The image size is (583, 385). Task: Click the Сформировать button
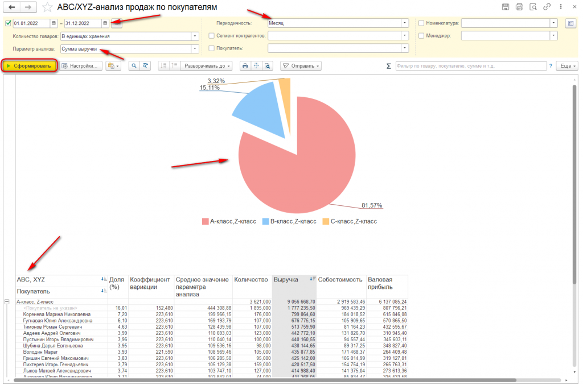[30, 66]
